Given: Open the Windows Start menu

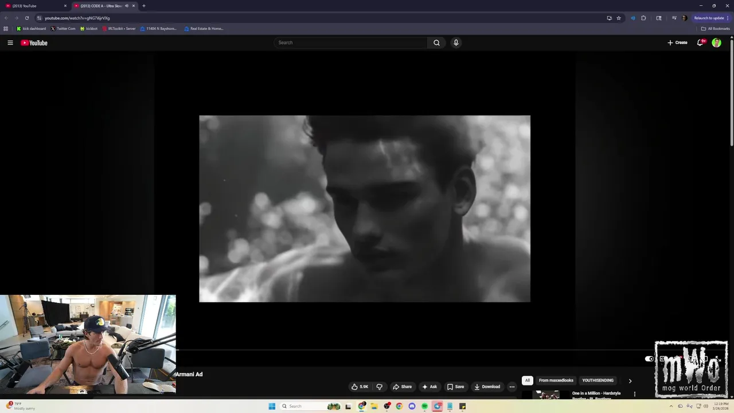Looking at the screenshot, I should pos(272,406).
